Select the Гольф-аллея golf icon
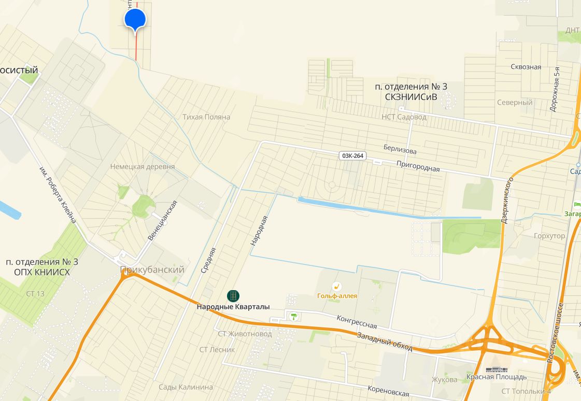 [x=336, y=286]
